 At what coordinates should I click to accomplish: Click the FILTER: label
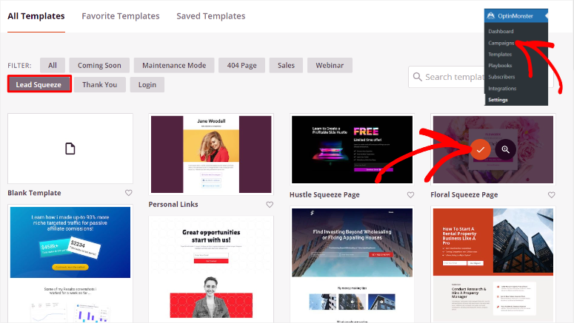(x=19, y=65)
